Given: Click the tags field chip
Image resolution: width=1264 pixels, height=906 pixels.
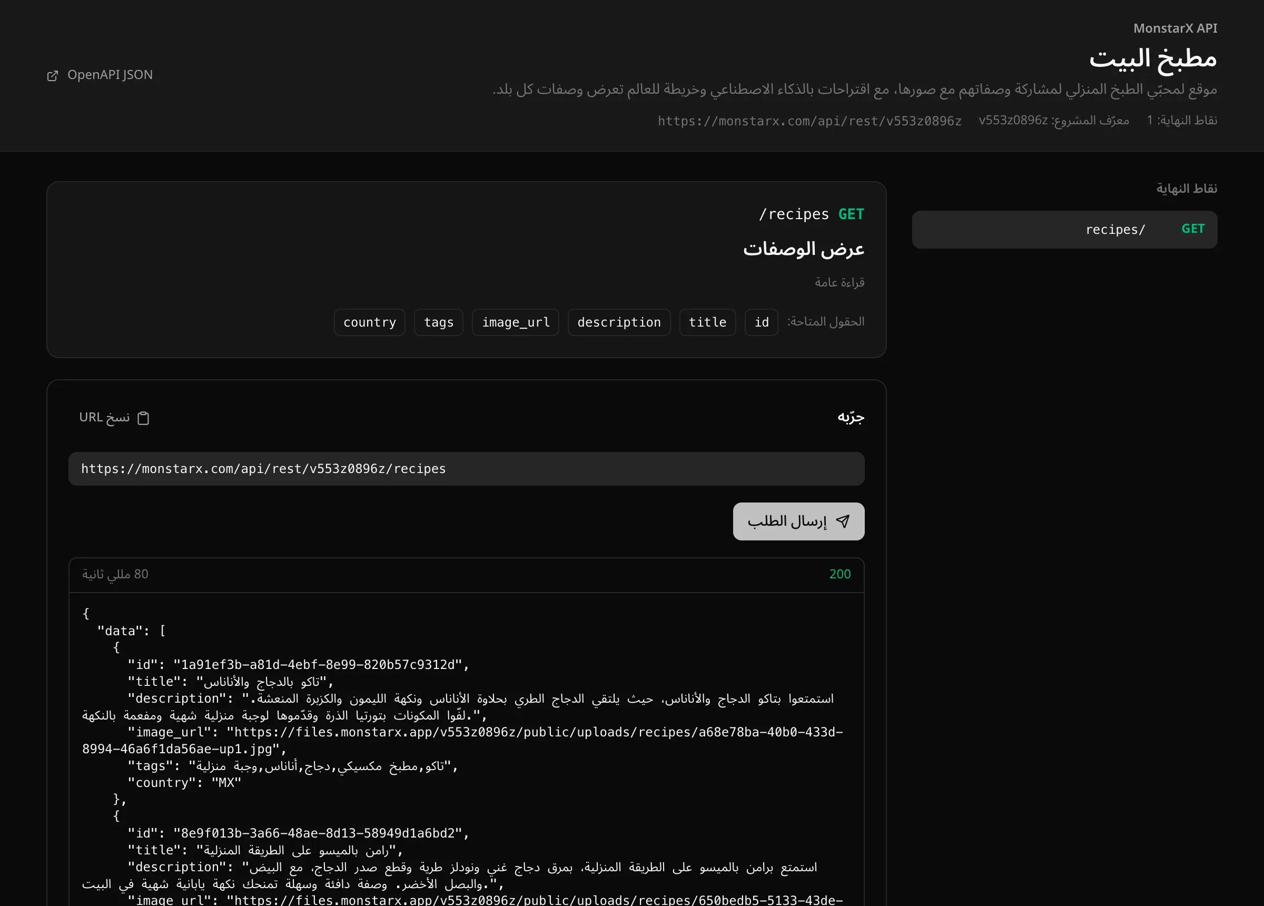Looking at the screenshot, I should pos(439,322).
